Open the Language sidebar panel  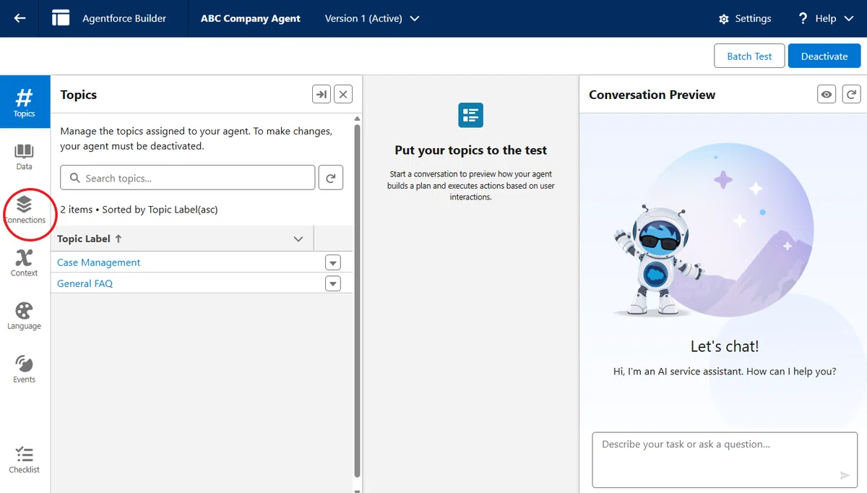[25, 316]
